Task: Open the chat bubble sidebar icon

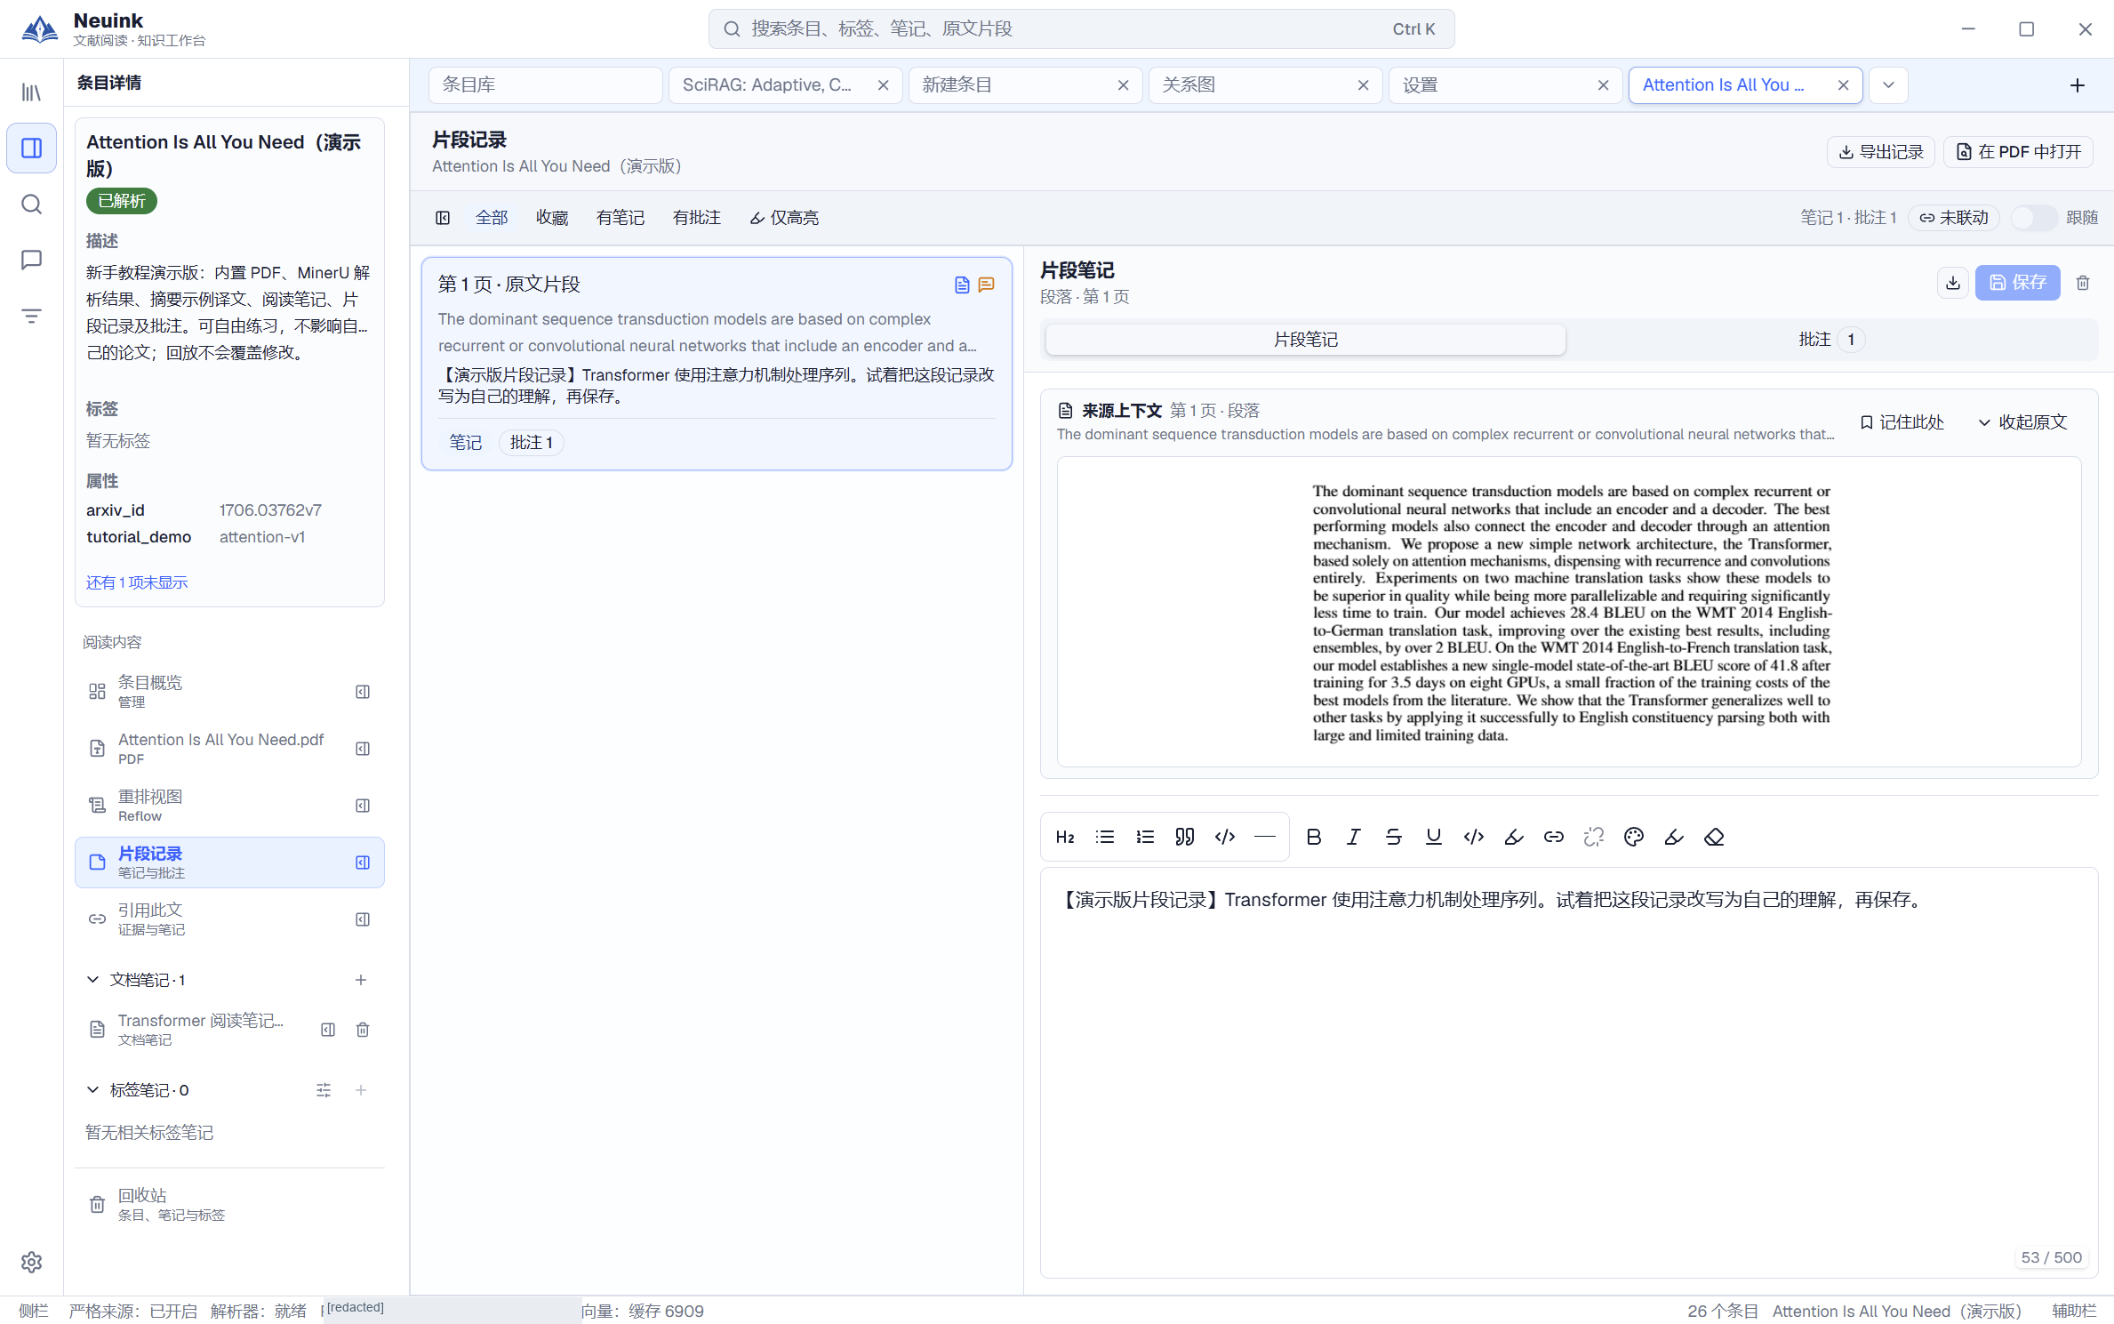Action: (31, 260)
